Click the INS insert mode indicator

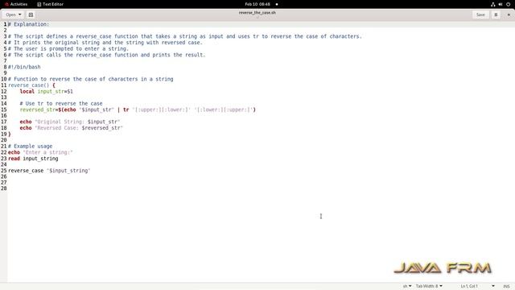[x=506, y=286]
